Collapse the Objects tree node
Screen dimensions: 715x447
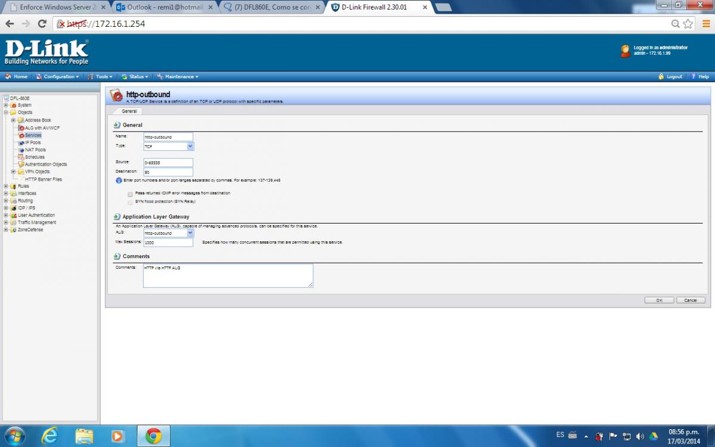click(7, 113)
